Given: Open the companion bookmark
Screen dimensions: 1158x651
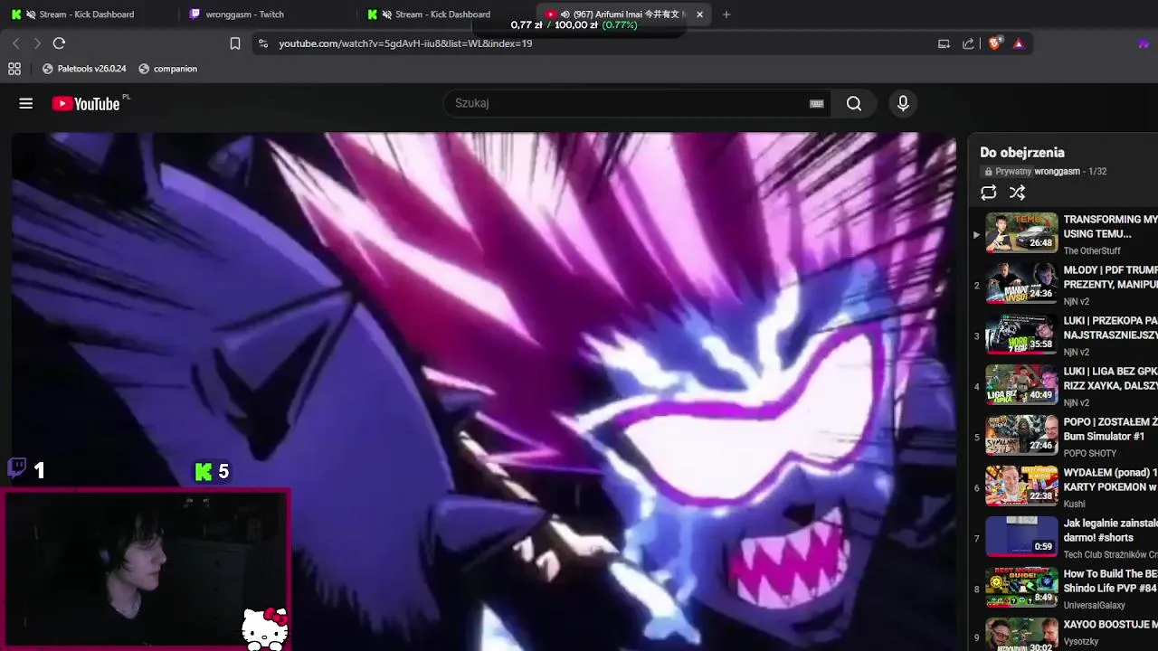Looking at the screenshot, I should 168,69.
